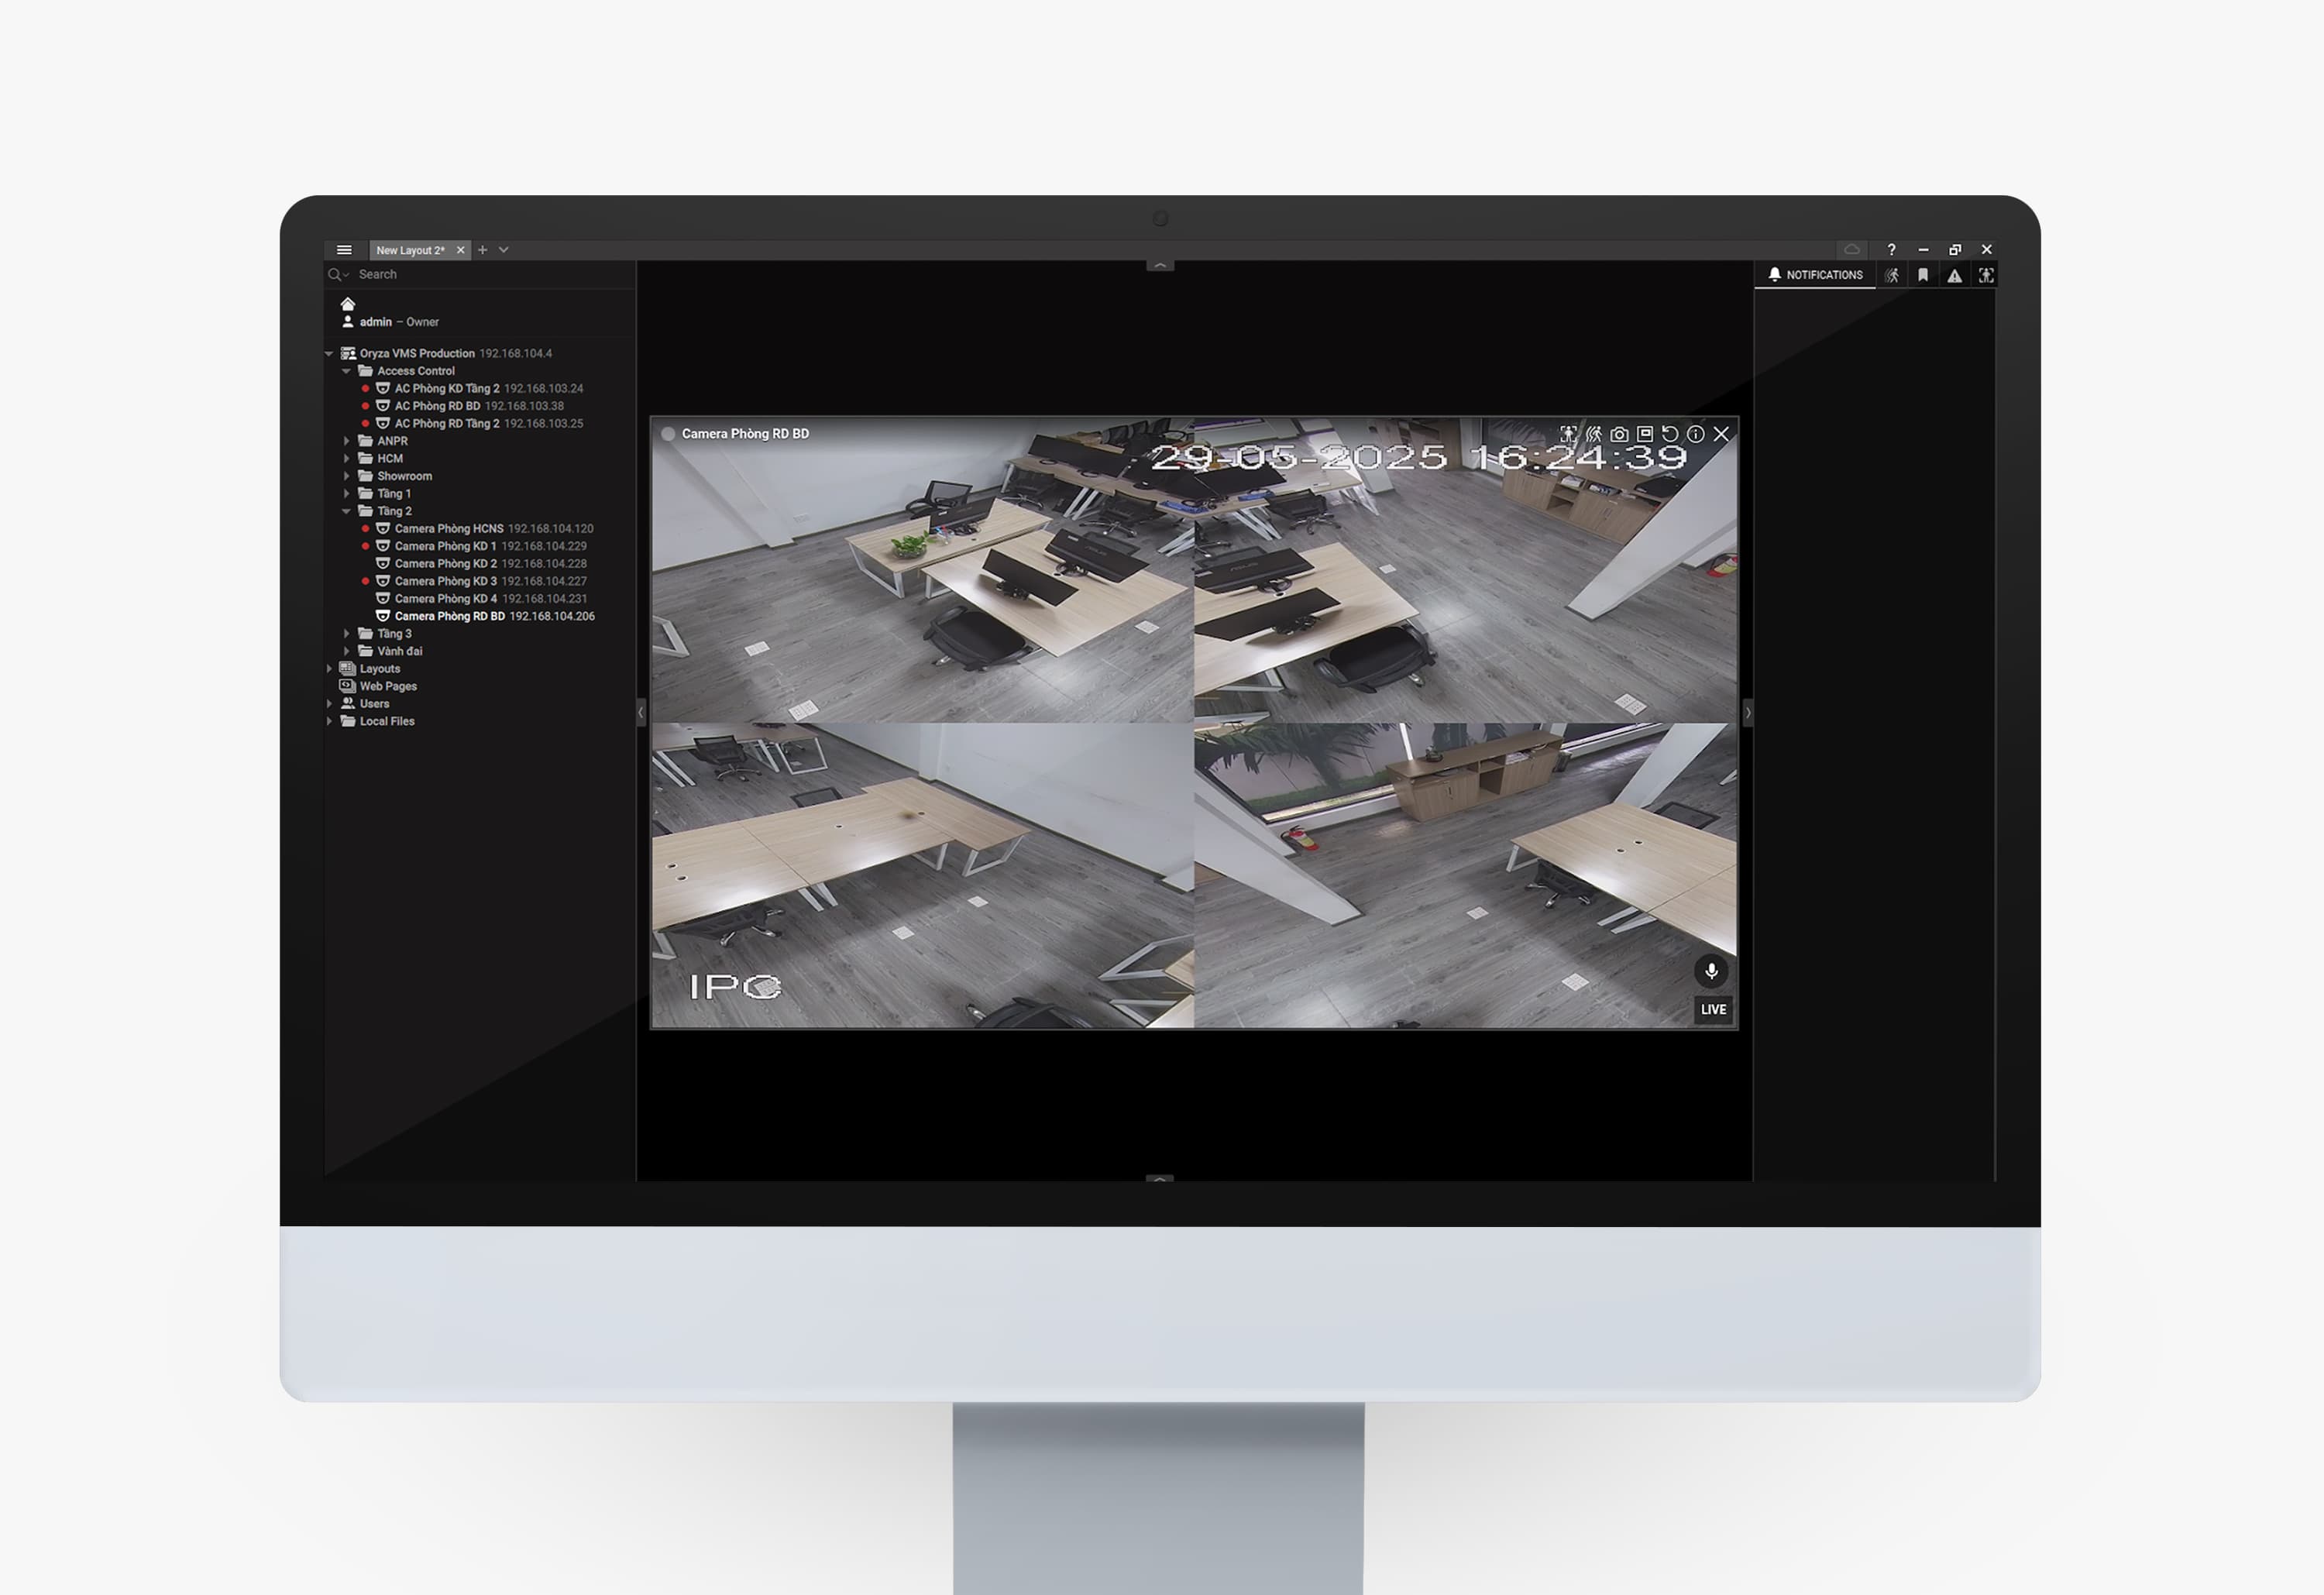Take a screenshot of camera tile
Viewport: 2324px width, 1595px height.
tap(1619, 434)
